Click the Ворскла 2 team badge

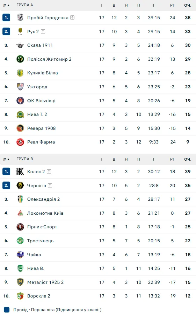20,296
